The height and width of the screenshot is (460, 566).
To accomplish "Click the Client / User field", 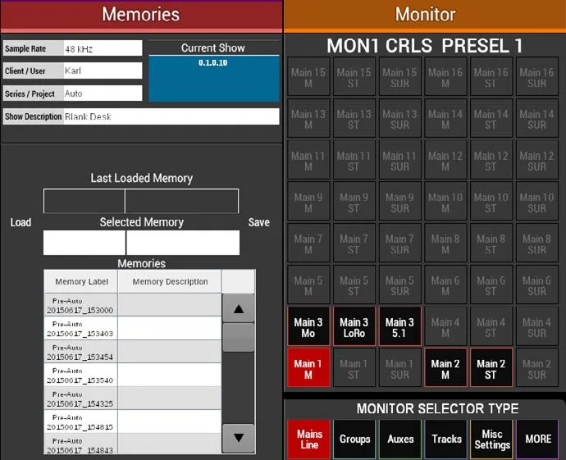I will pyautogui.click(x=103, y=71).
